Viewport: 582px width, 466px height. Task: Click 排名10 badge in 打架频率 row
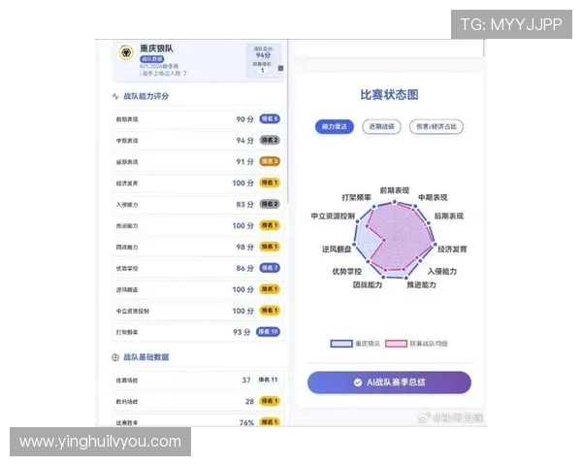[268, 331]
